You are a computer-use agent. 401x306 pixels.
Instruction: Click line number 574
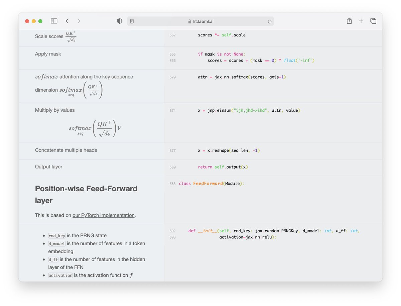pos(172,111)
